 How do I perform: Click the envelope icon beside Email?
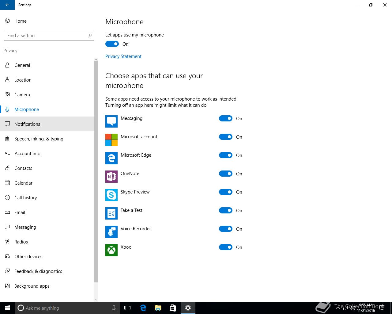[7, 212]
